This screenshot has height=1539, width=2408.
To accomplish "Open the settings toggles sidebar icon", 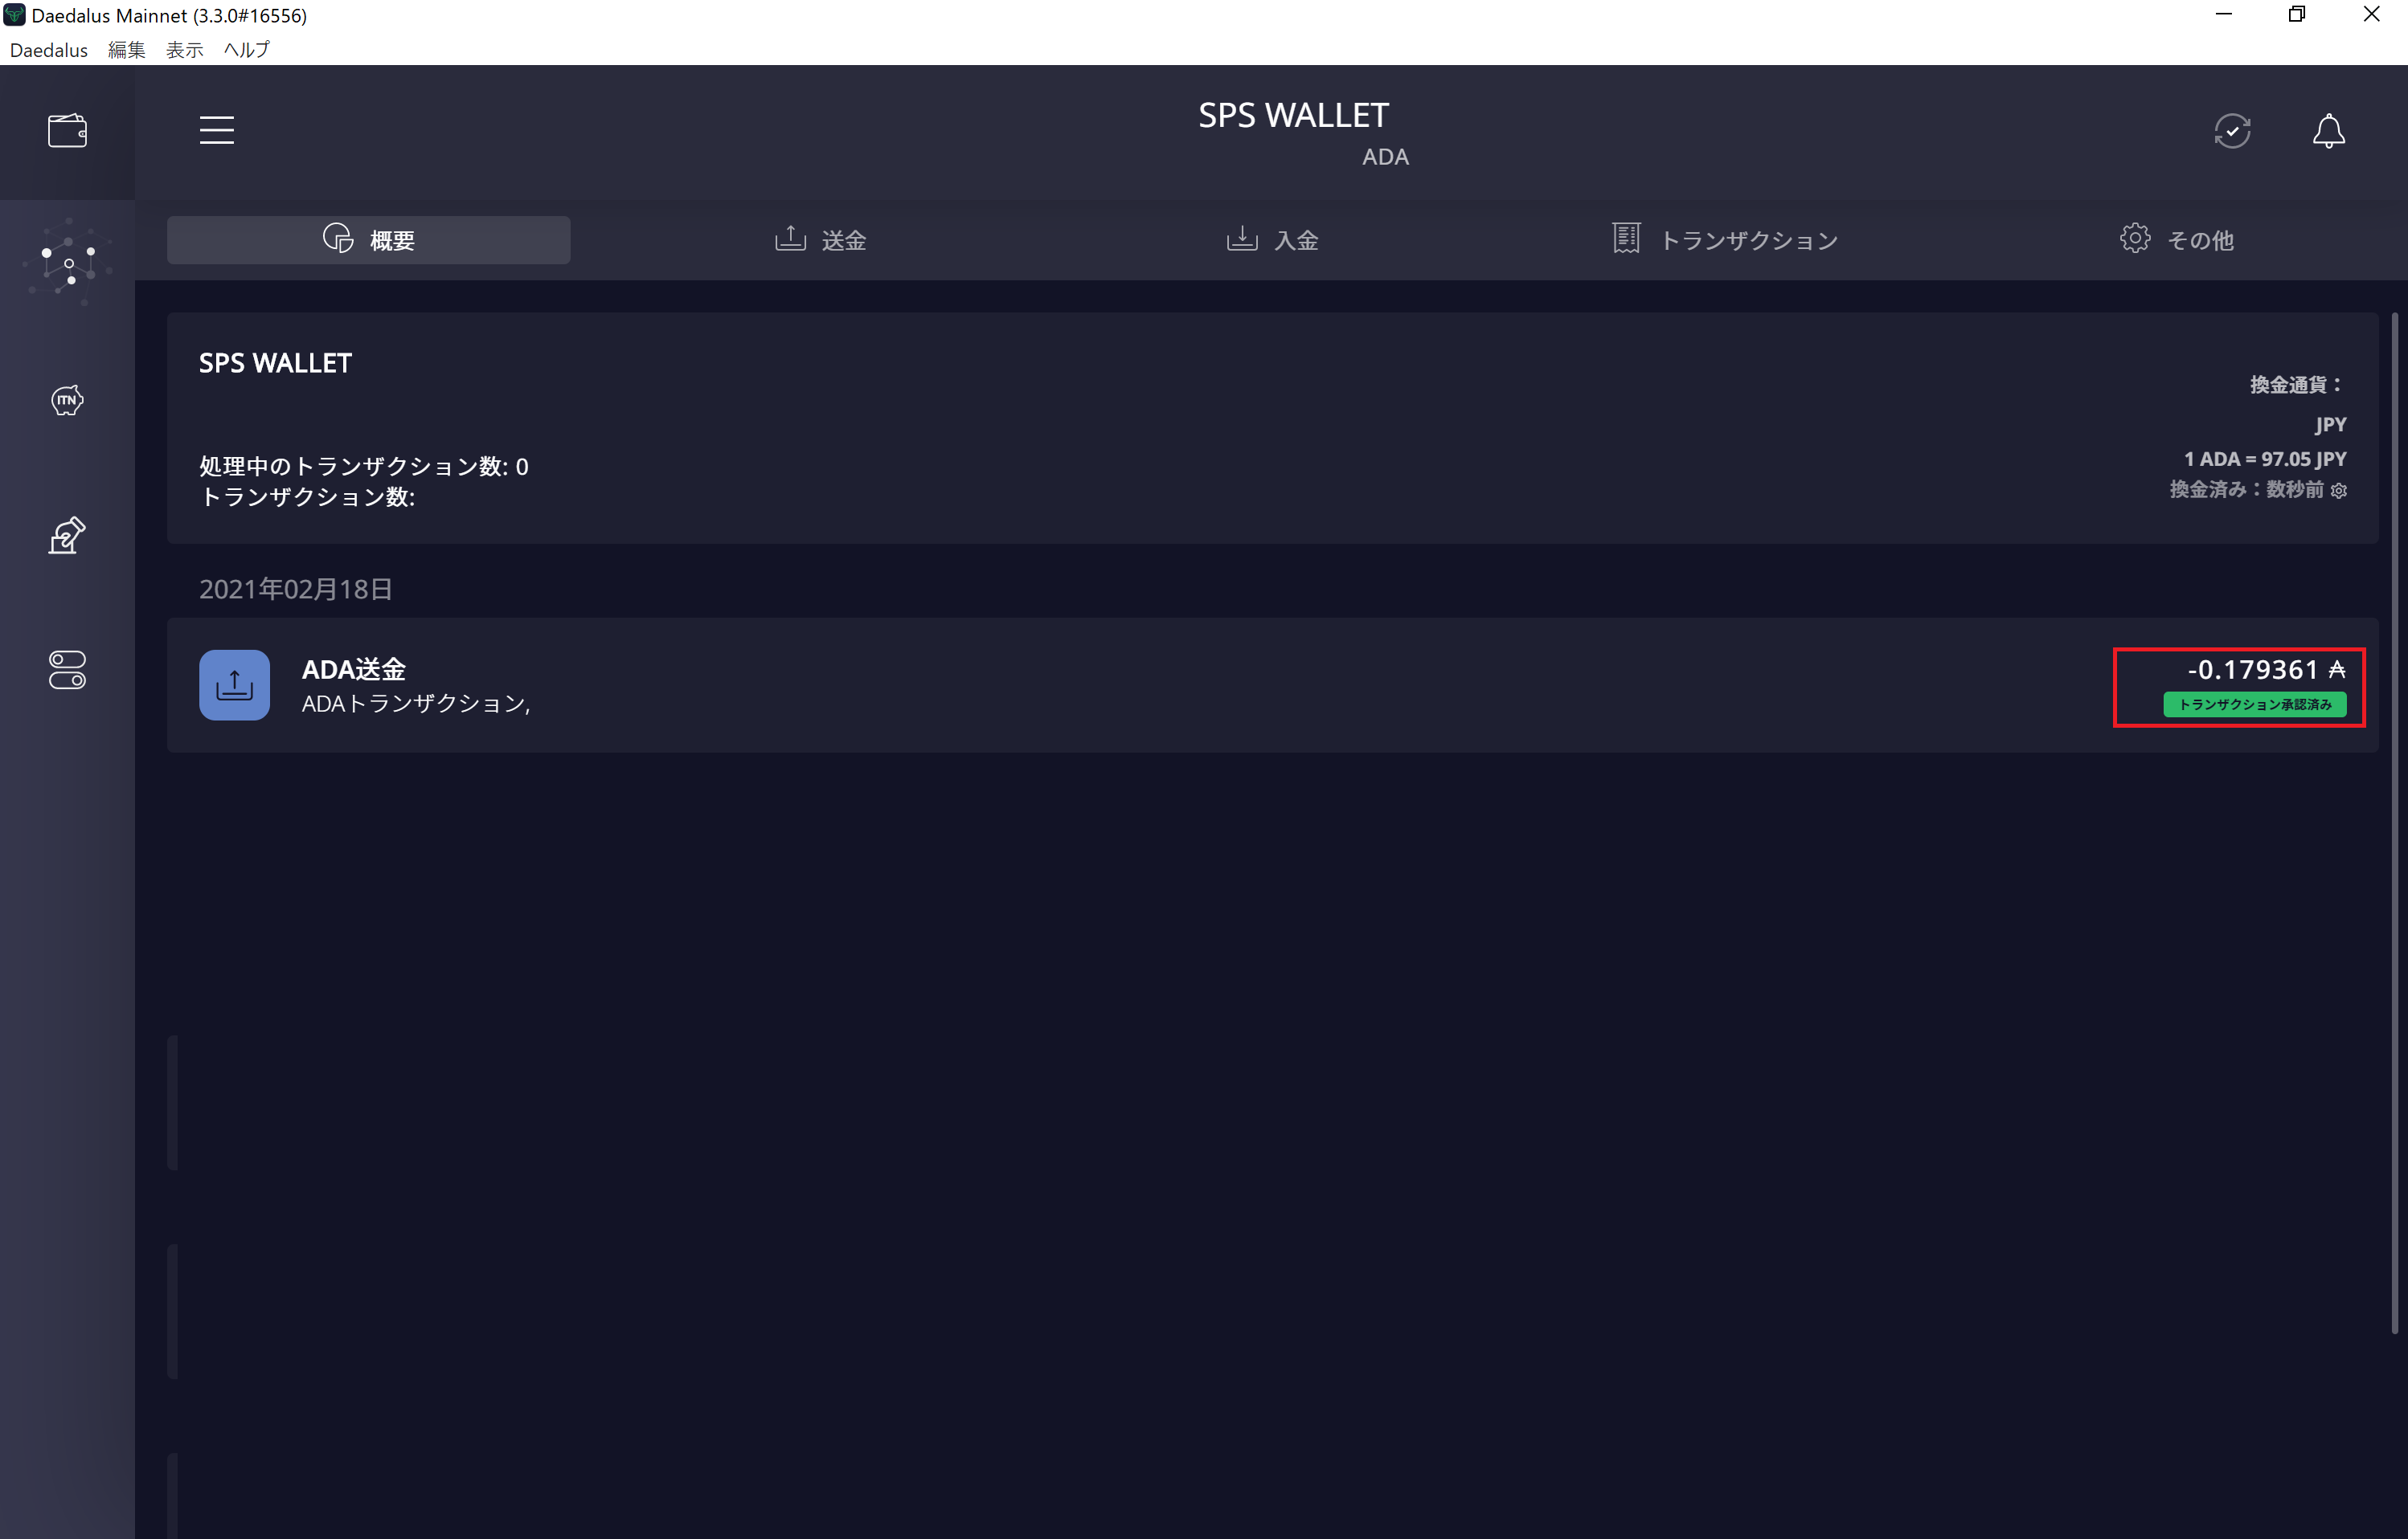I will [67, 670].
